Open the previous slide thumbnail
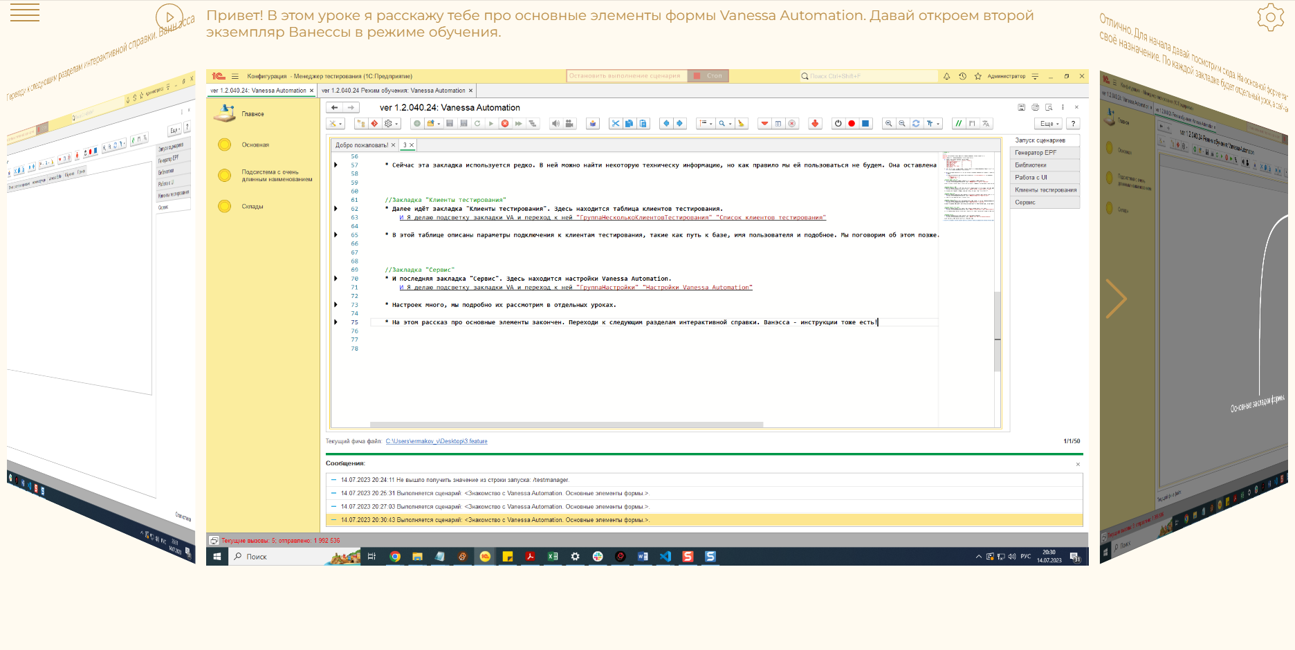The height and width of the screenshot is (650, 1295). coord(101,317)
